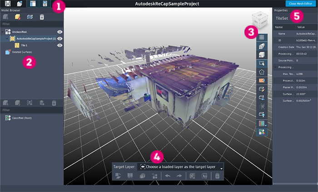Collapse the AutodeskReCapSampleProject (1) node

pos(7,38)
